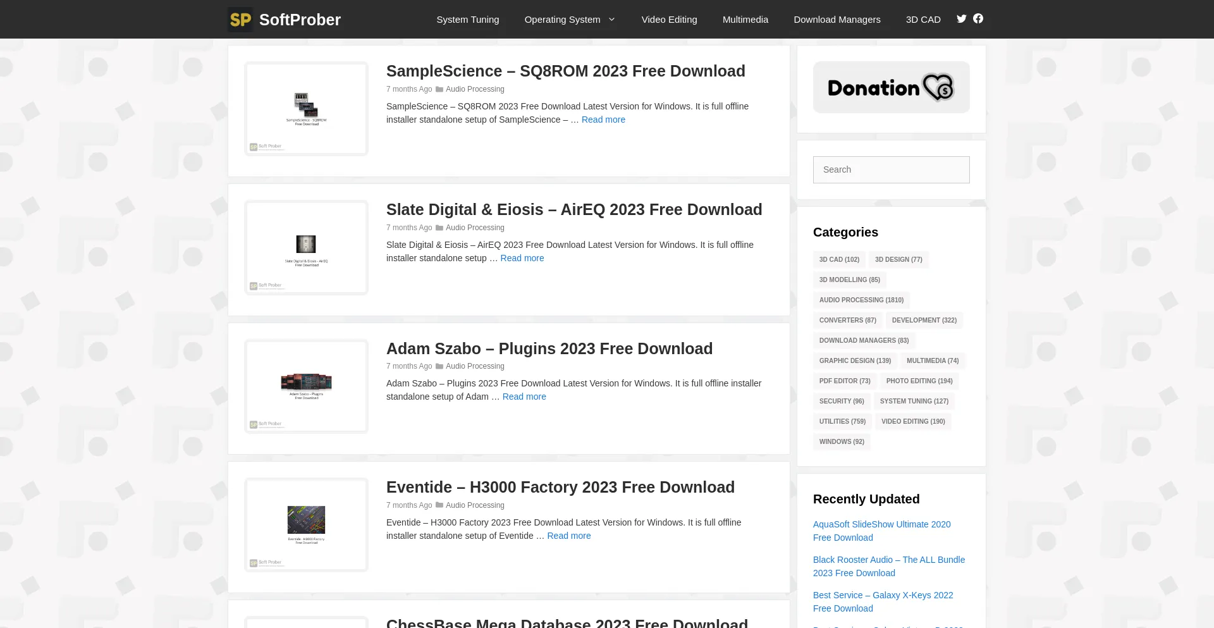Select the 3D CAD (102) category tag
Image resolution: width=1214 pixels, height=628 pixels.
(x=839, y=259)
